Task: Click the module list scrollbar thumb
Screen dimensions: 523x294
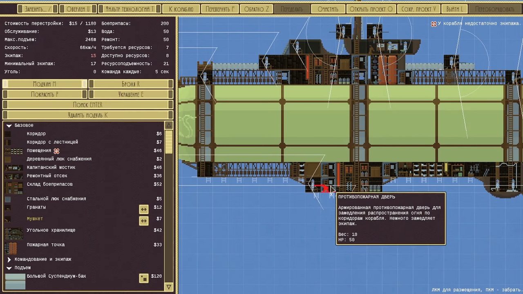Action: pos(169,141)
